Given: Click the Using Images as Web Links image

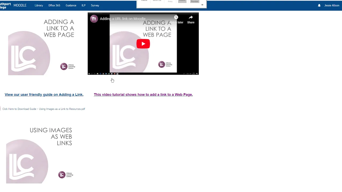Looking at the screenshot, I should click(40, 152).
